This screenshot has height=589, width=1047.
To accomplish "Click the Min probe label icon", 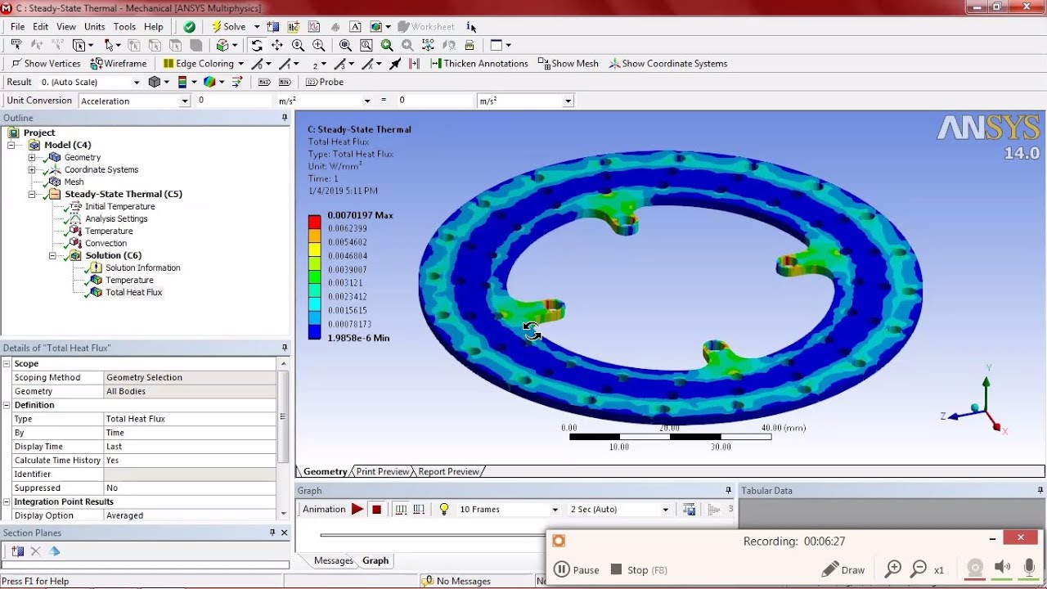I will [x=285, y=82].
